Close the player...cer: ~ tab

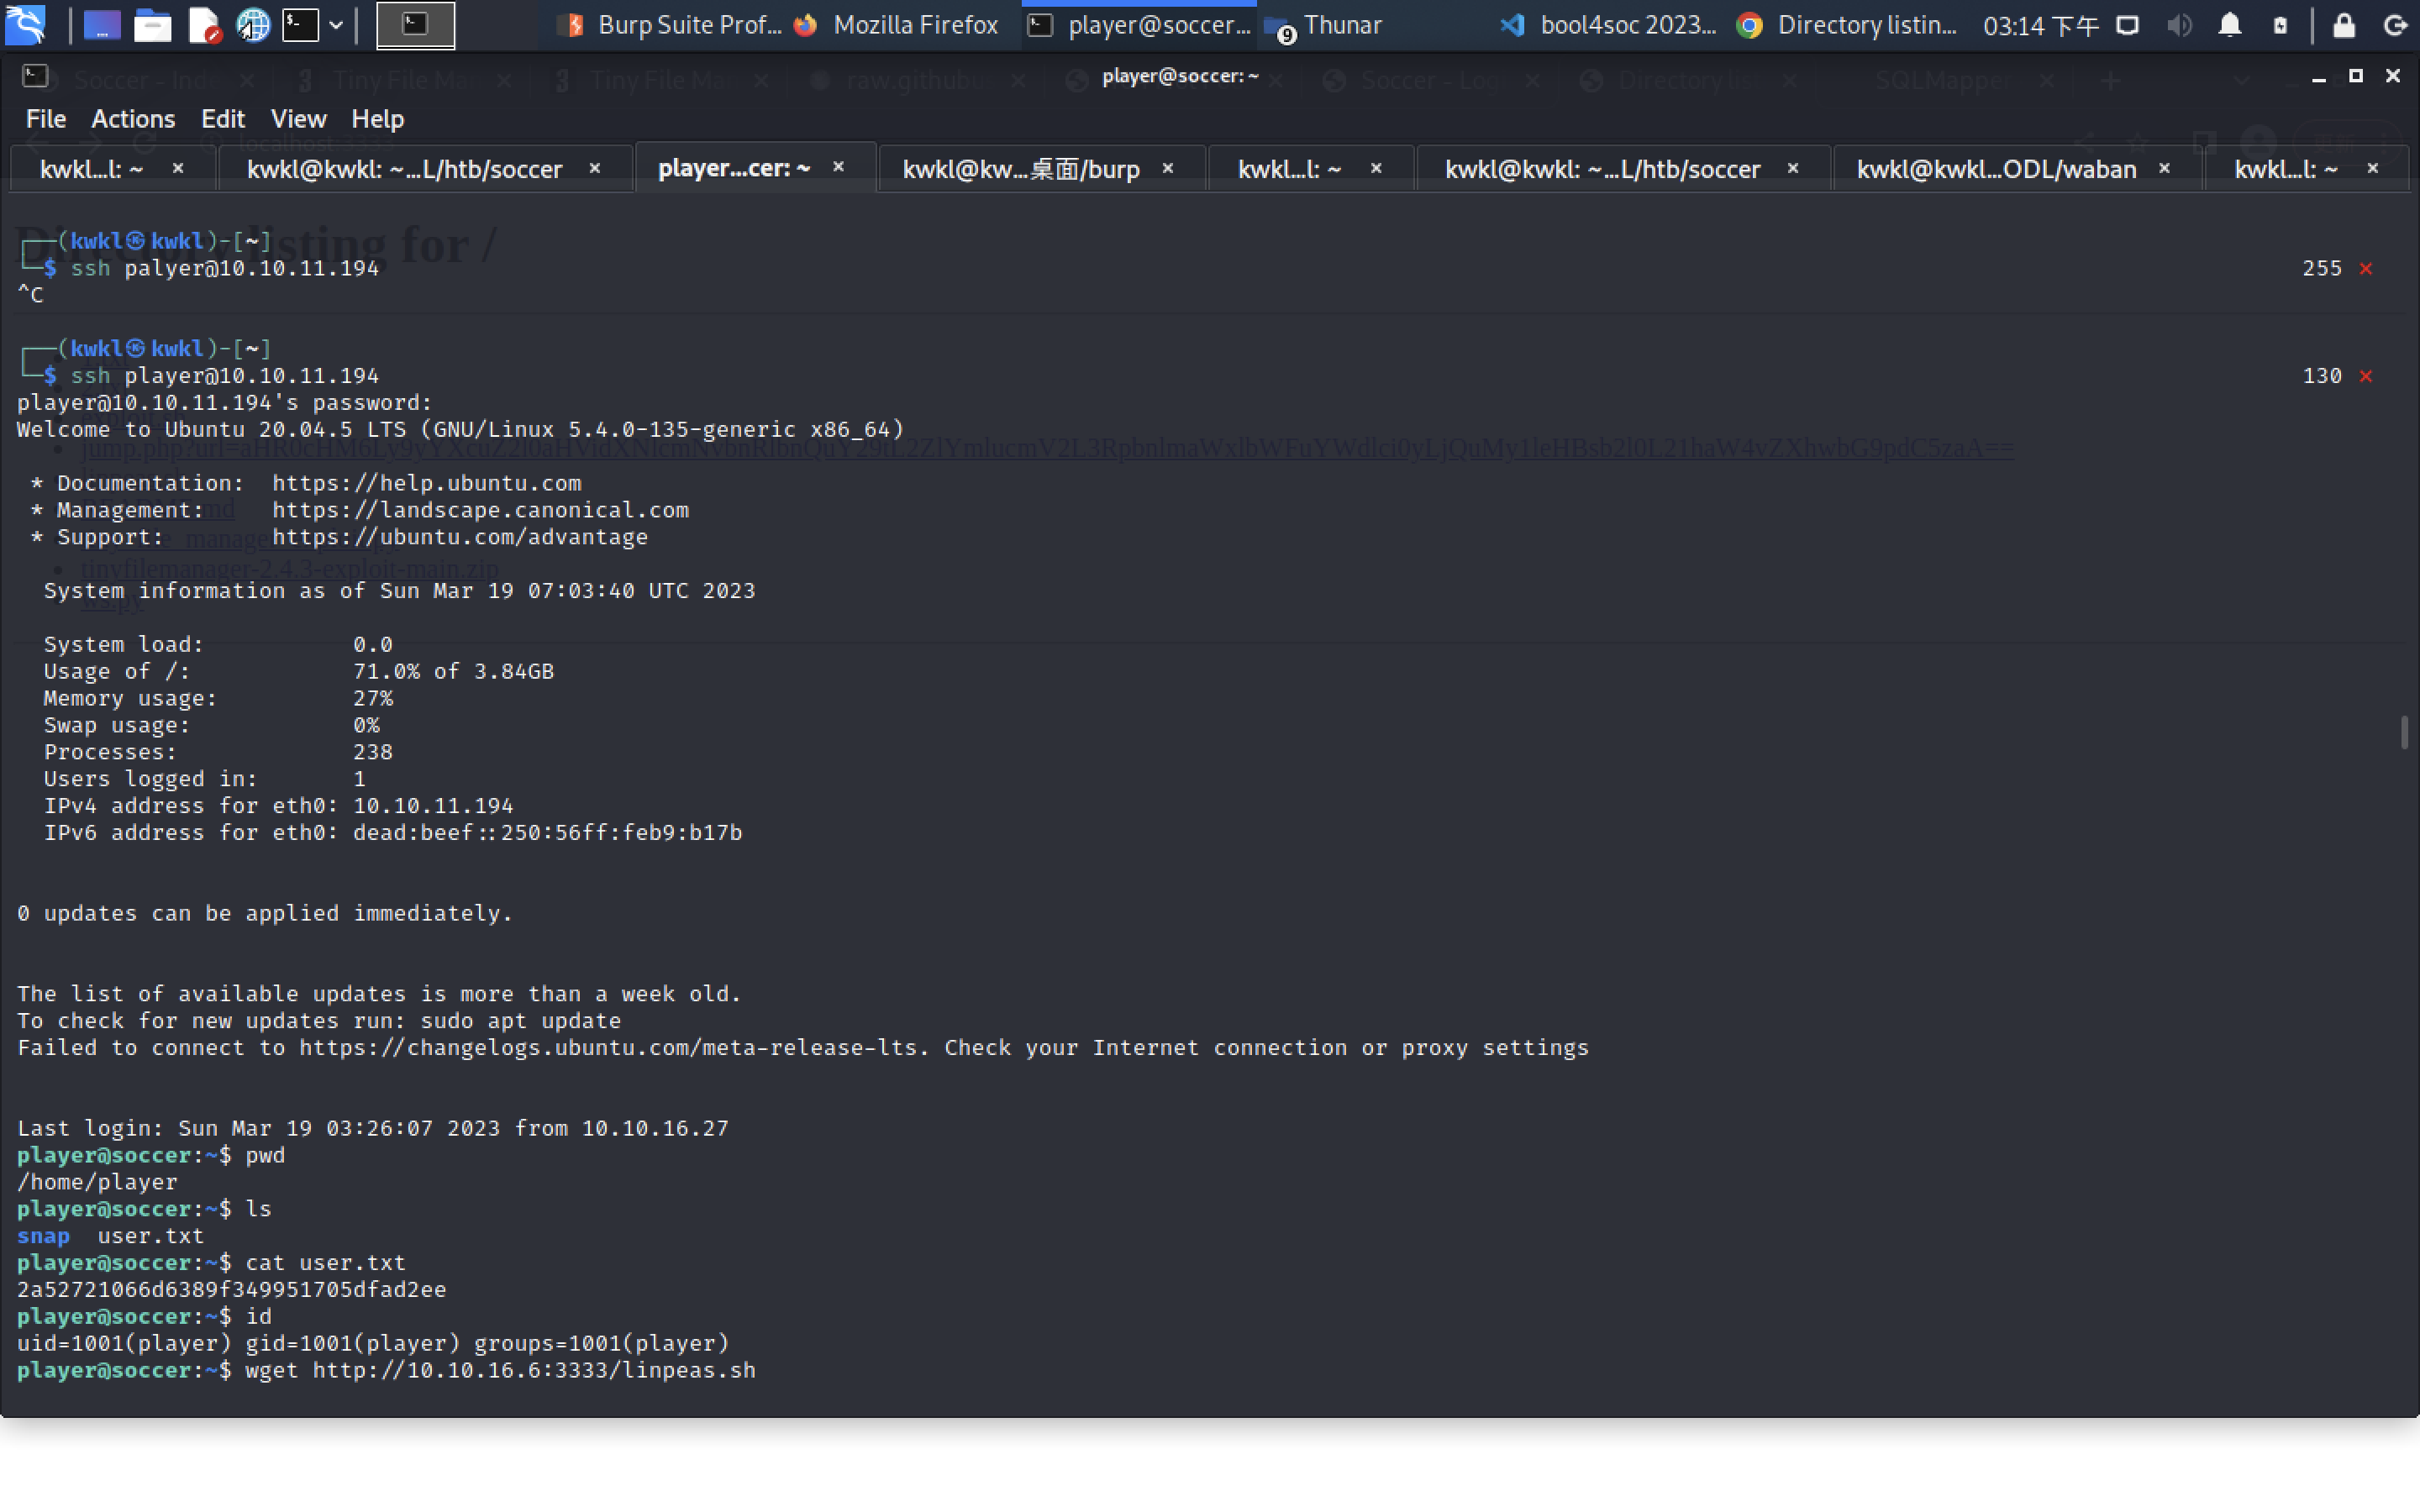pos(838,167)
